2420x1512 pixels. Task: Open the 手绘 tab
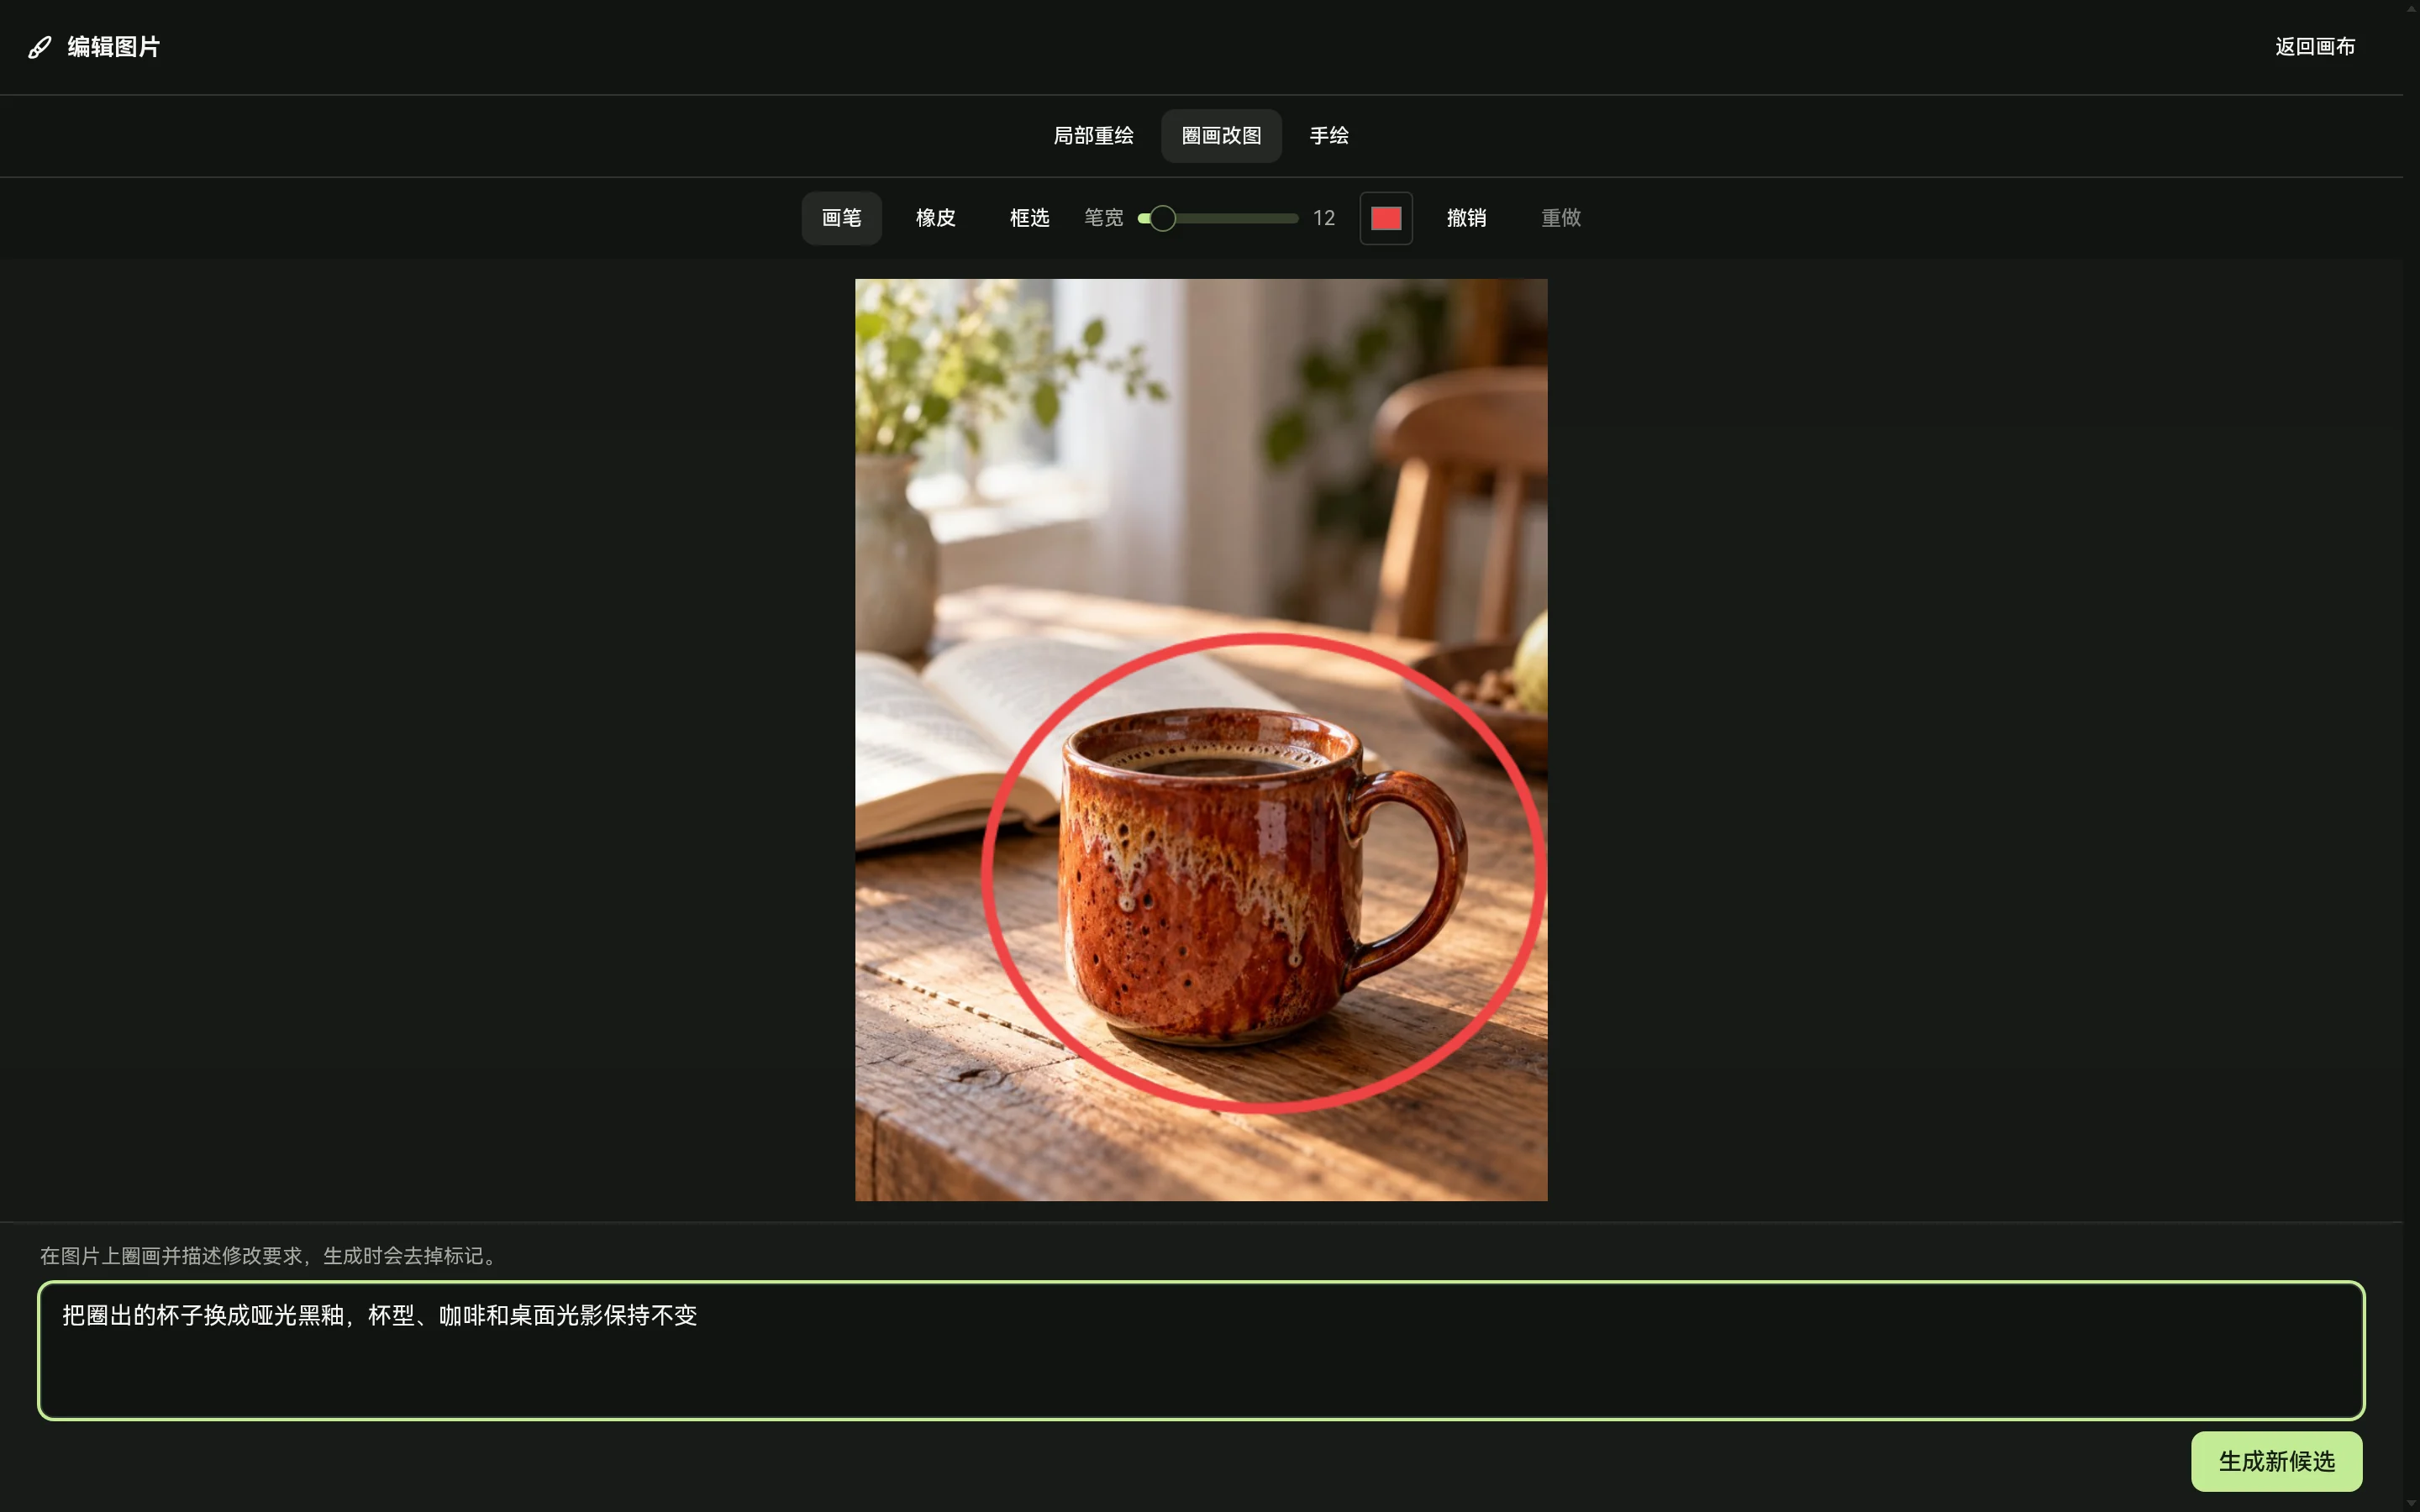tap(1329, 136)
